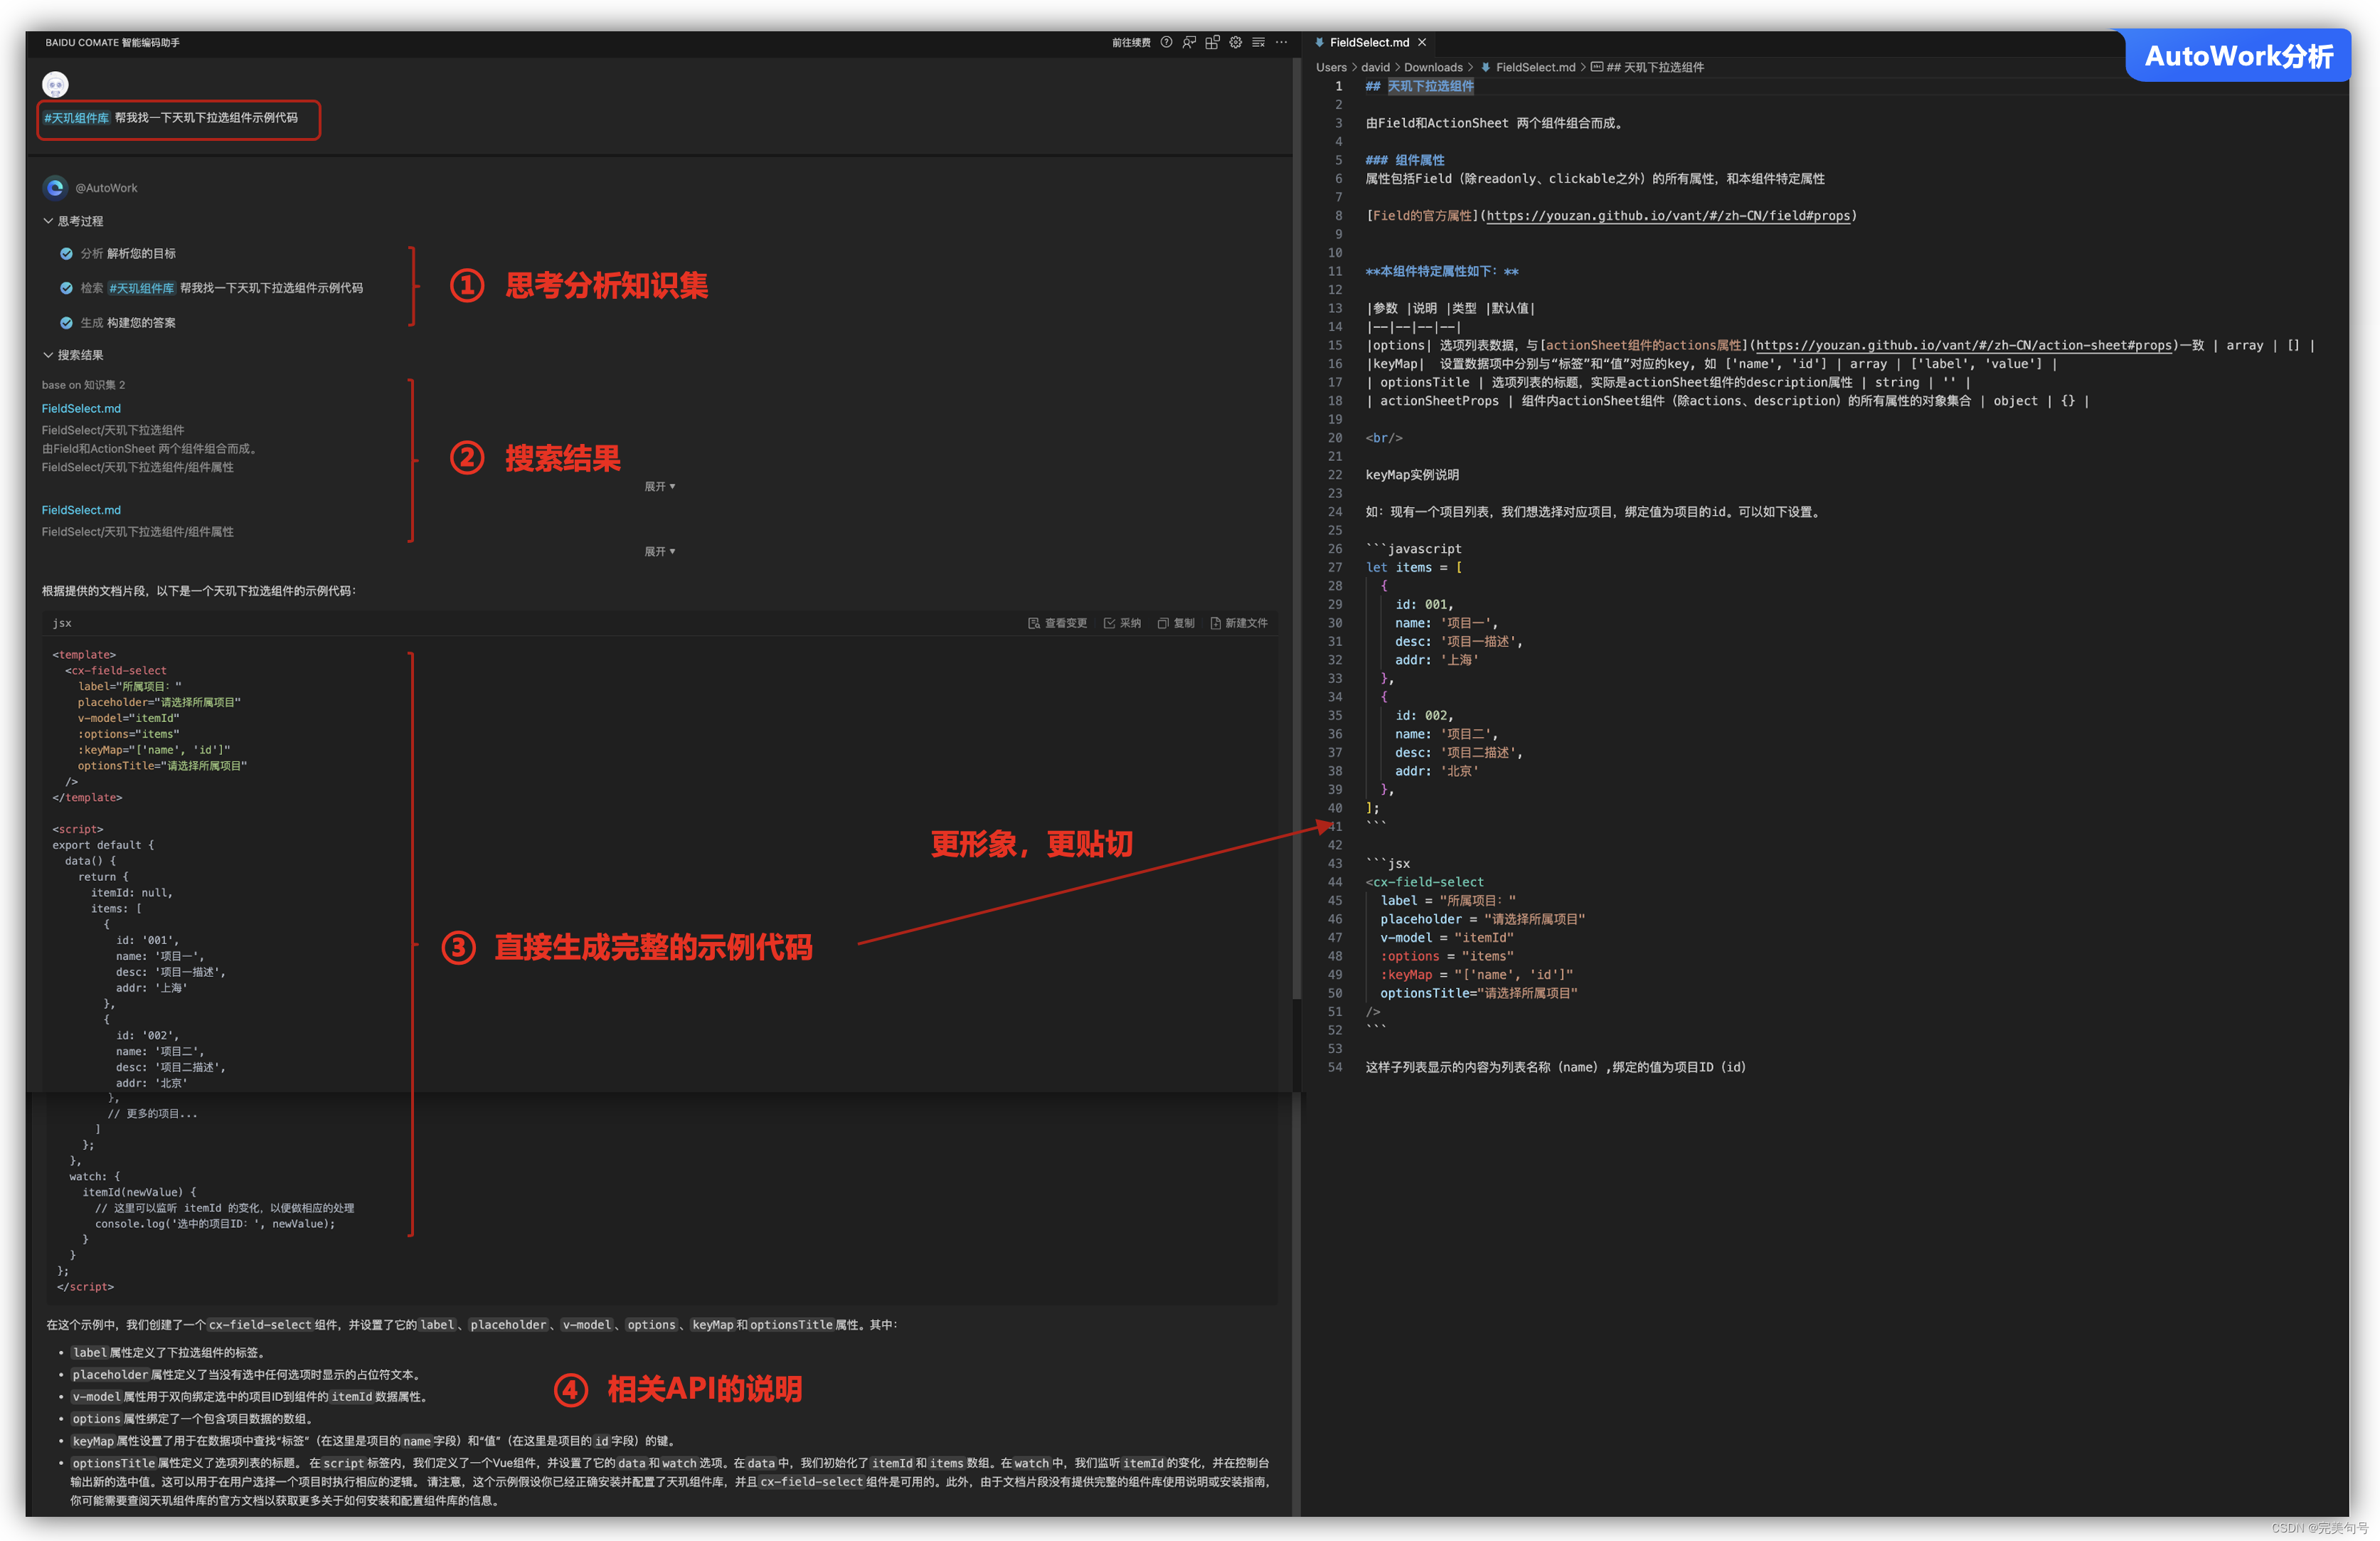Screen dimensions: 2380x1541
Task: Expand the second search result with 展开
Action: coord(660,551)
